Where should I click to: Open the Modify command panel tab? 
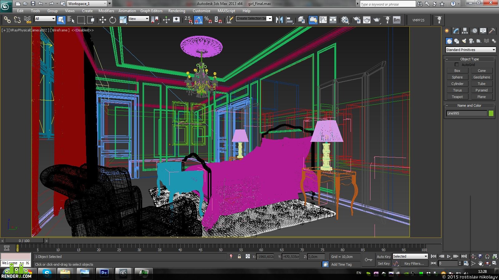pyautogui.click(x=456, y=30)
